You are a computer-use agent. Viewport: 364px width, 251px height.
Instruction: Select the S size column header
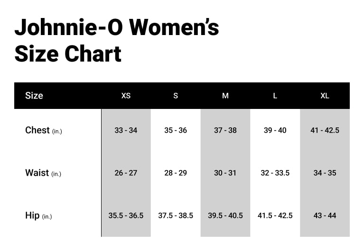[x=176, y=96]
